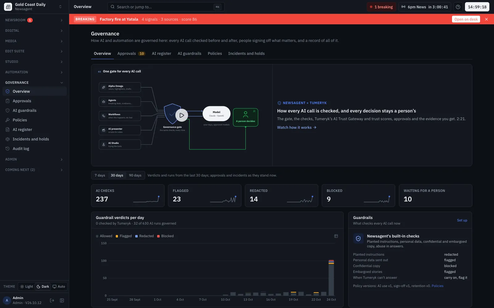Click the AI guardrails shield icon

coord(8,110)
